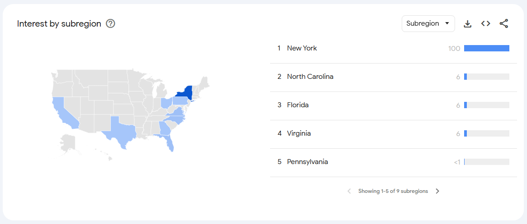The width and height of the screenshot is (527, 224).
Task: Open the Subregion dropdown
Action: [428, 23]
